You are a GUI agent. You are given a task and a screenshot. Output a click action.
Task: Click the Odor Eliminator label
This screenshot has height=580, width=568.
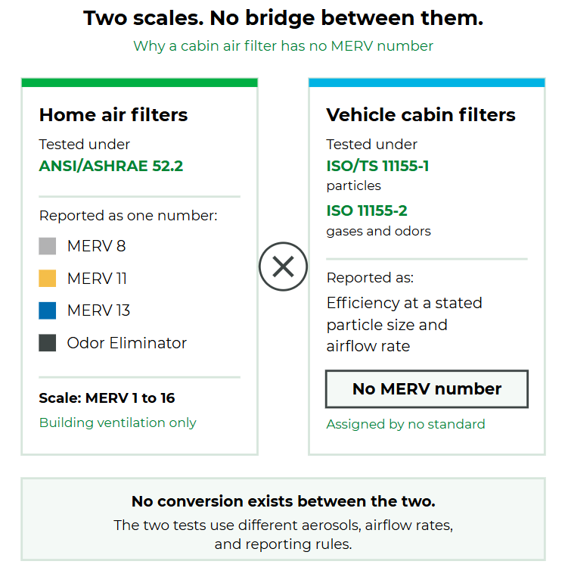127,343
